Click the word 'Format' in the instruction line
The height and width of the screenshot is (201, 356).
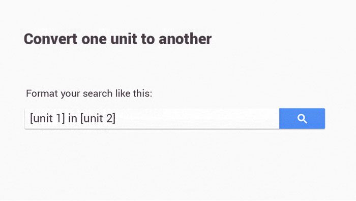click(x=42, y=93)
